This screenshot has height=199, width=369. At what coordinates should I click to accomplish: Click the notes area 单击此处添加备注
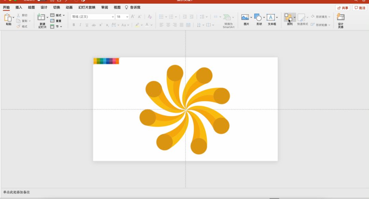click(16, 192)
